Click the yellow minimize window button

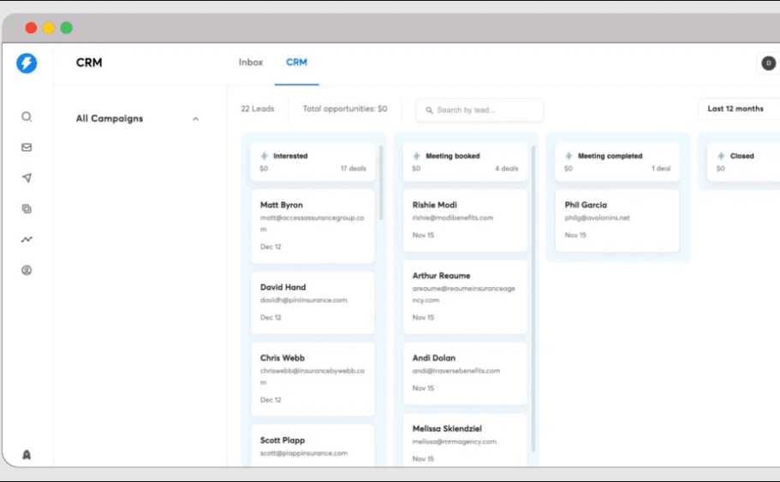point(49,28)
